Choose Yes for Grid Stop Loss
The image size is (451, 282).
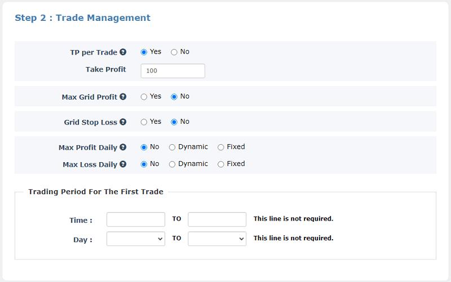(144, 122)
